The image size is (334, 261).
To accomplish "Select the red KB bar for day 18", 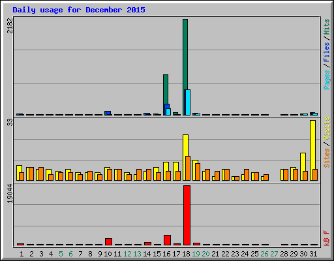I will click(x=187, y=215).
